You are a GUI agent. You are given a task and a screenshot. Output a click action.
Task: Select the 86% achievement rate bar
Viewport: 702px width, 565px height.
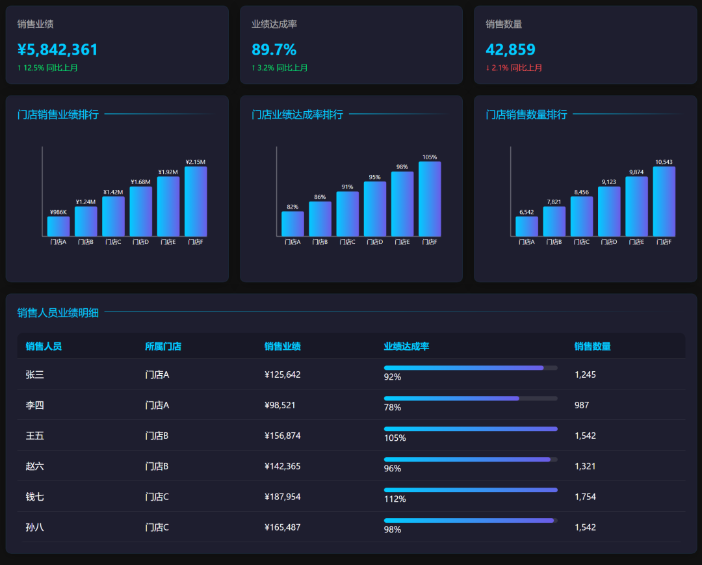[320, 219]
